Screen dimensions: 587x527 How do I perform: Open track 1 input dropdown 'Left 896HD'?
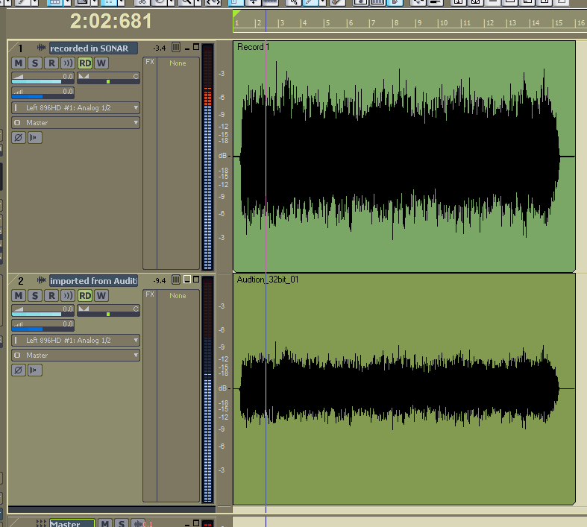tap(76, 108)
